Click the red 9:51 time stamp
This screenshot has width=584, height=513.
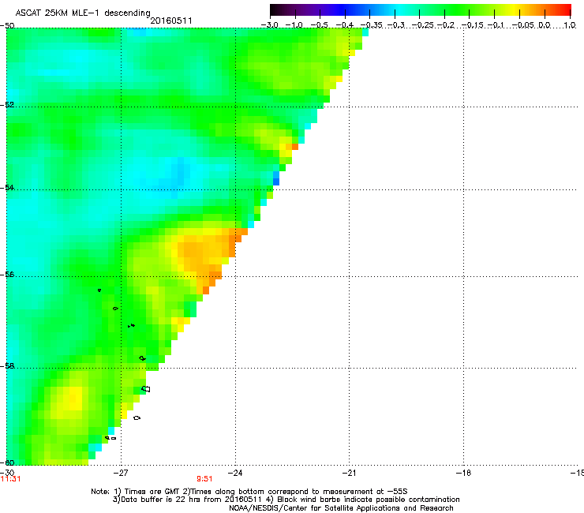click(204, 479)
